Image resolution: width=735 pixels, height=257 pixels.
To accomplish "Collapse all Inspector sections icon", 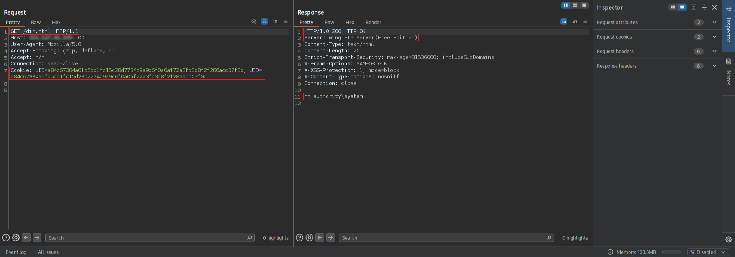I will [x=704, y=7].
